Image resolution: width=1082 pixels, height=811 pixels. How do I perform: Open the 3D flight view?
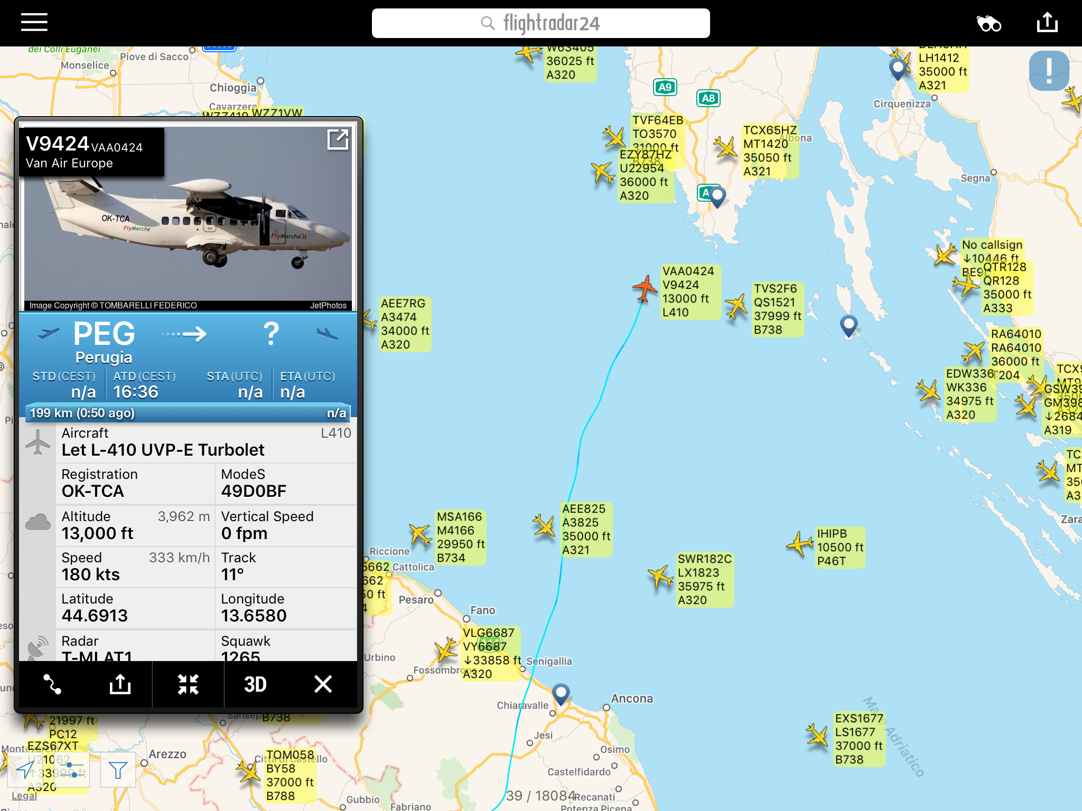point(255,684)
